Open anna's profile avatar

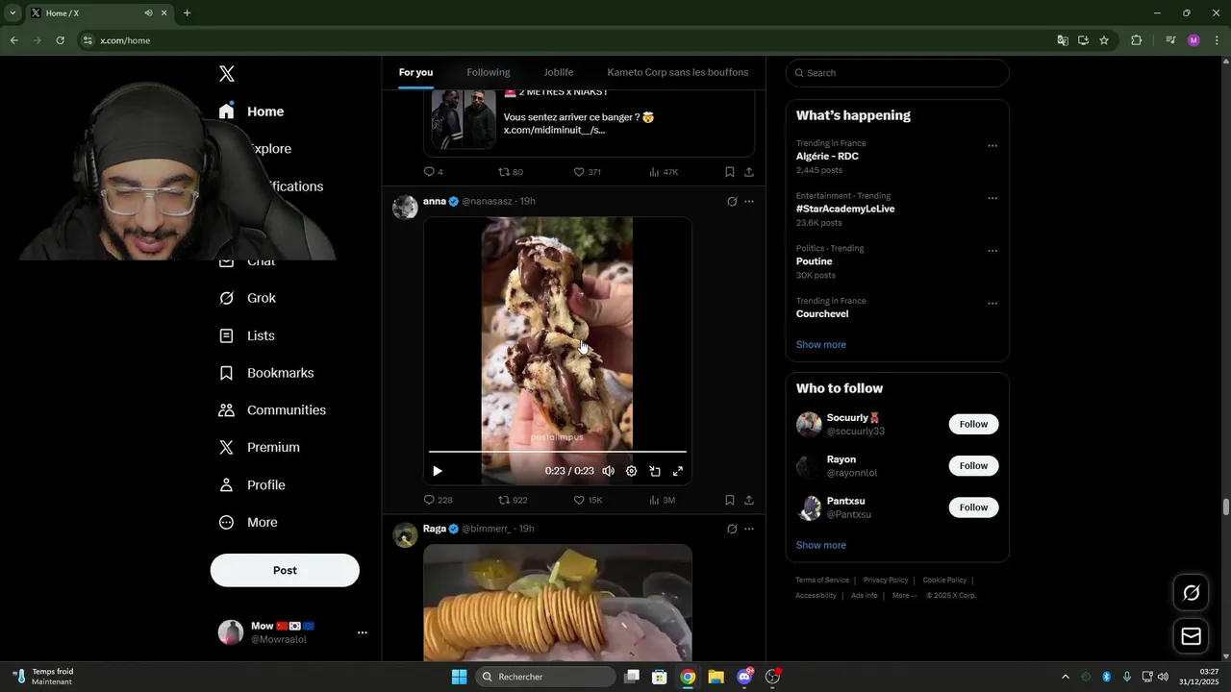pos(405,207)
